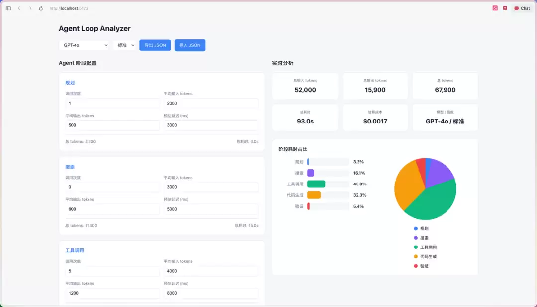Click the 规划 call count input field
This screenshot has height=307, width=537.
(112, 103)
